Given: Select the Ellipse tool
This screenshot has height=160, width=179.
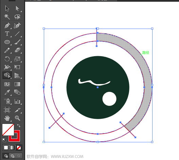Looking at the screenshot, I should [x=7, y=42].
